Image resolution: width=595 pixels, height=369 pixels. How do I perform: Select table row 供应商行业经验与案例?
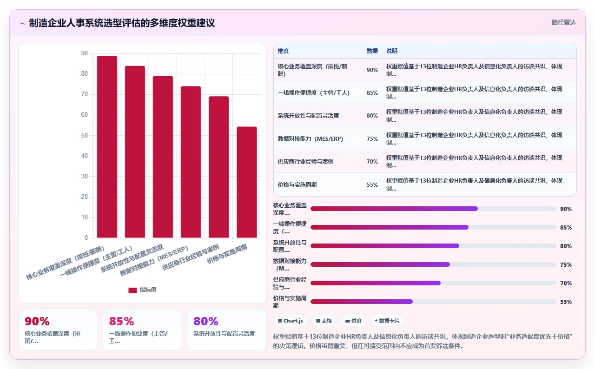tap(425, 161)
